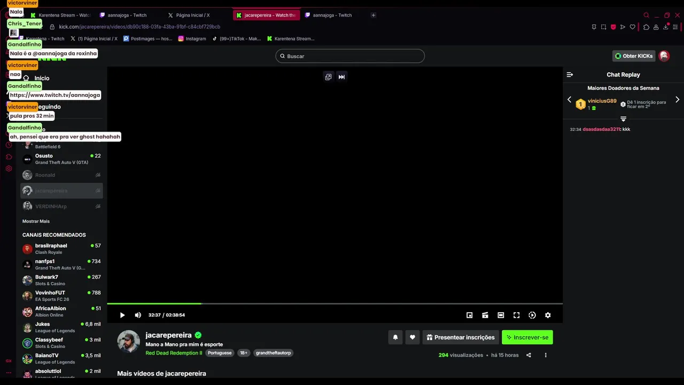Screen dimensions: 684x385
Task: Enter fullscreen in the video player
Action: pos(516,315)
